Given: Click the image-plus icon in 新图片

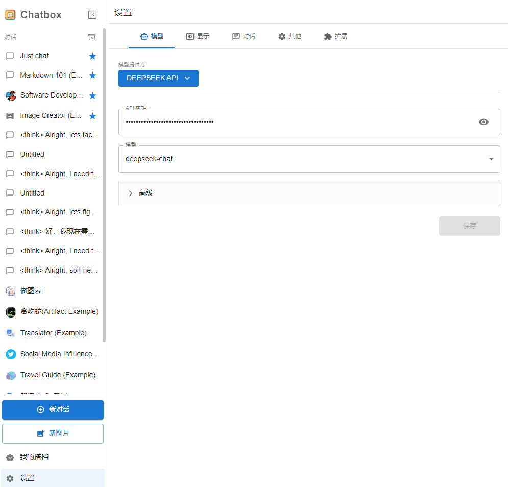Looking at the screenshot, I should click(40, 433).
